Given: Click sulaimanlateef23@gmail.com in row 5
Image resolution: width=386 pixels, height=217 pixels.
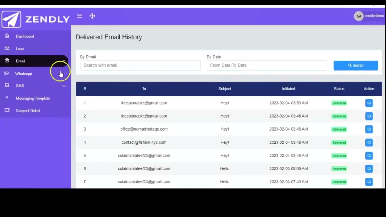Looking at the screenshot, I should coord(144,155).
